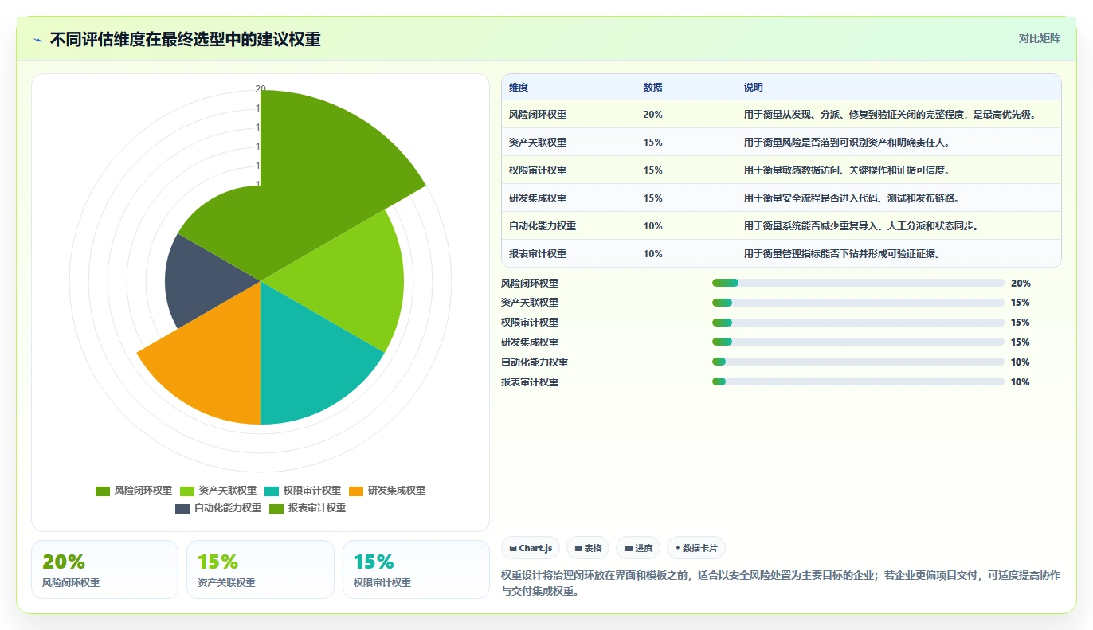Click the 10% value in the table's 报表审计权重 row
Viewport: 1093px width, 630px height.
(652, 254)
